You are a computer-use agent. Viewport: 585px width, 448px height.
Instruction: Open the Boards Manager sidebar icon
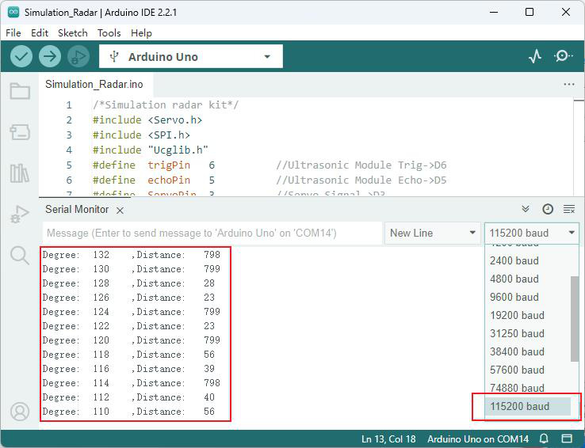tap(20, 132)
